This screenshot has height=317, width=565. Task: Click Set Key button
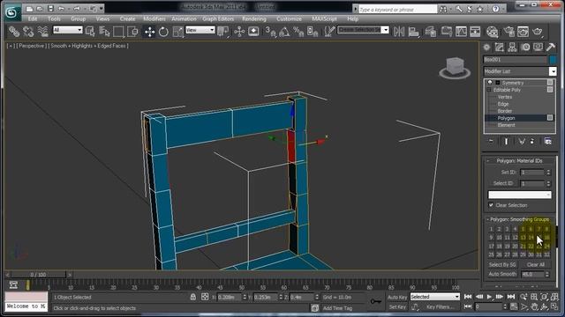[397, 307]
